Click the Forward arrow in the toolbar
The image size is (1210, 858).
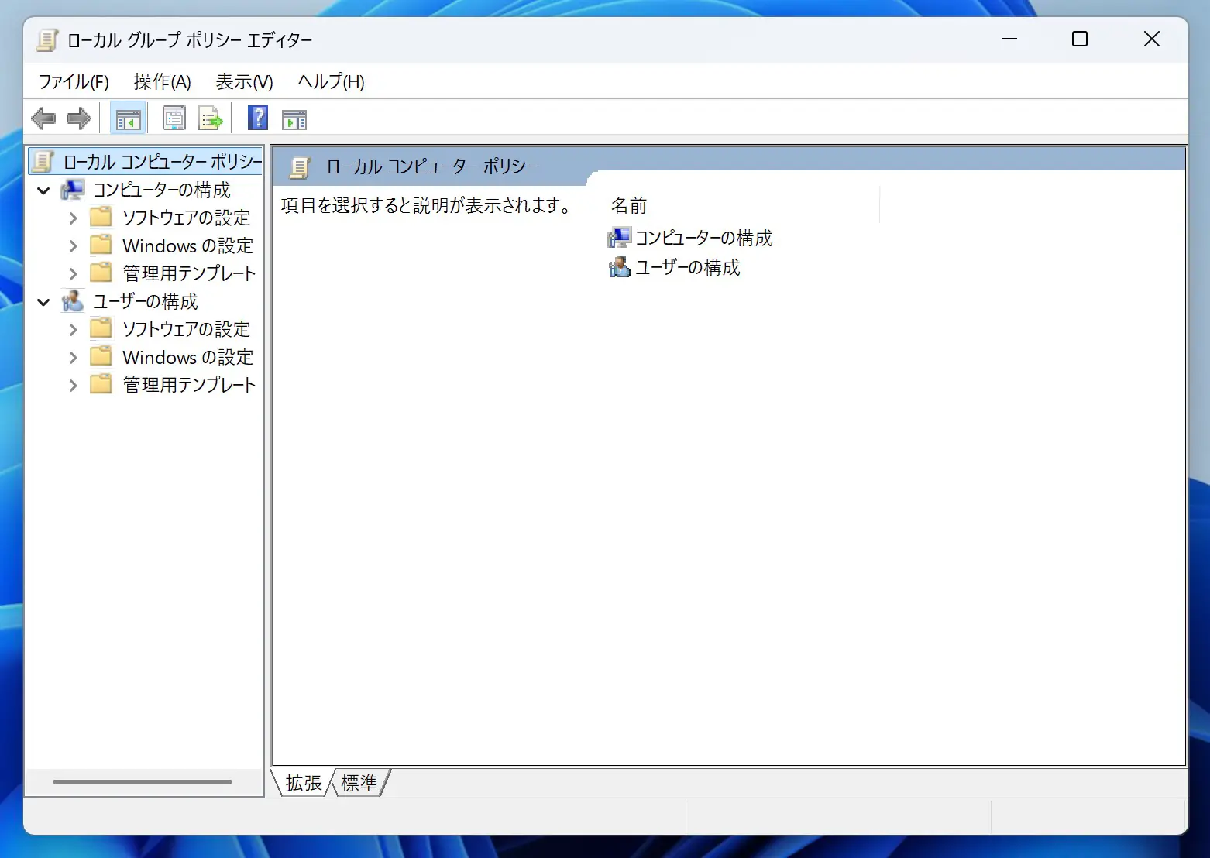tap(79, 119)
